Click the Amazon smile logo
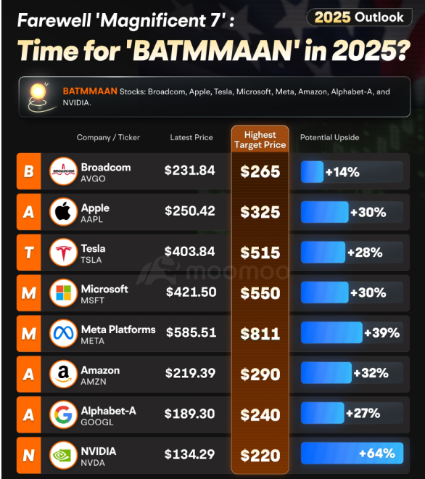425x479 pixels. click(63, 374)
